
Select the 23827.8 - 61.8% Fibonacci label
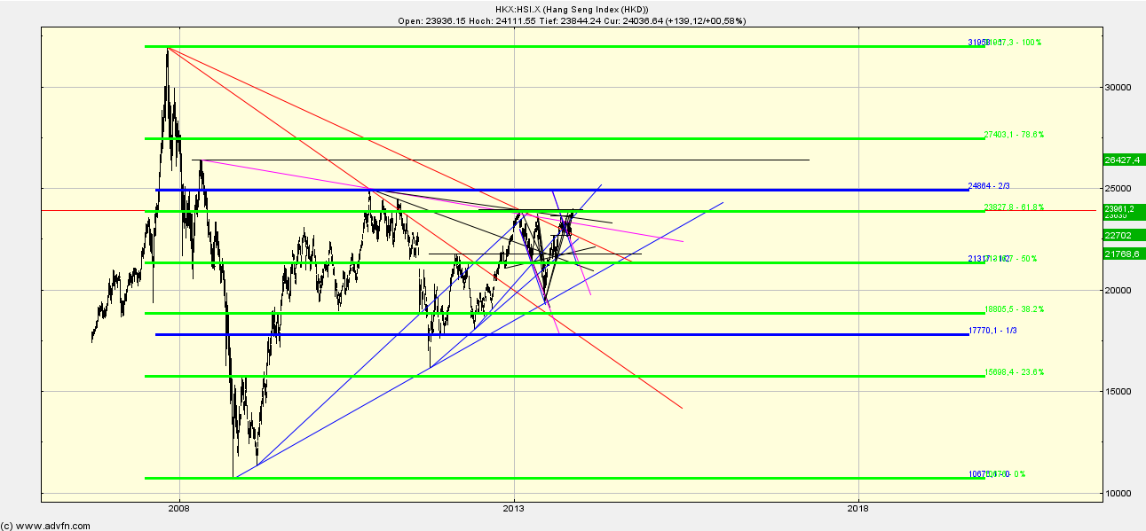(x=1012, y=207)
